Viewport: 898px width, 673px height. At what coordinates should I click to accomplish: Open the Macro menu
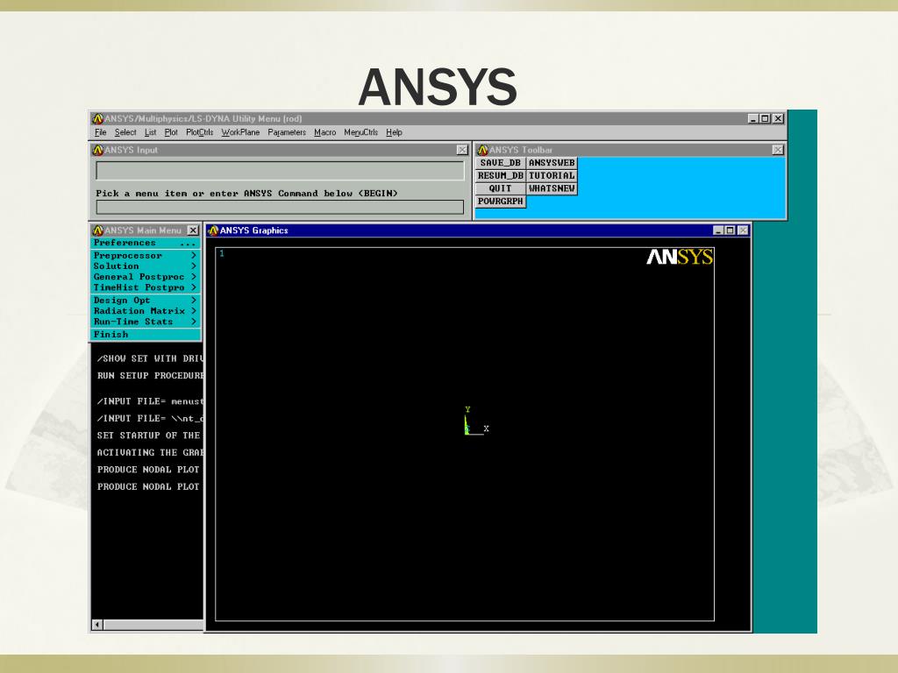coord(324,132)
